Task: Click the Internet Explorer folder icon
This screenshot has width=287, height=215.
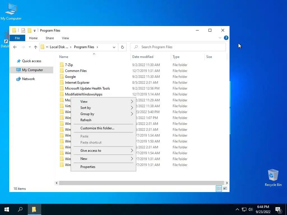Action: pyautogui.click(x=62, y=83)
